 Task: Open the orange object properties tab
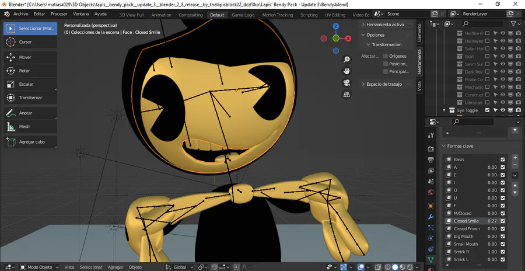pyautogui.click(x=431, y=206)
